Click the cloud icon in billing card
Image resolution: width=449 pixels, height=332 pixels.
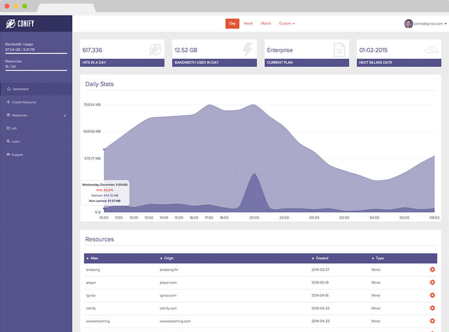432,50
